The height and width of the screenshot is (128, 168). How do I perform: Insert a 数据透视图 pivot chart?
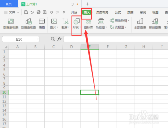click(29, 24)
